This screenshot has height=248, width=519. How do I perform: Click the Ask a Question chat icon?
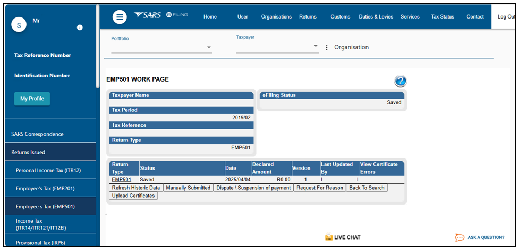coord(460,237)
